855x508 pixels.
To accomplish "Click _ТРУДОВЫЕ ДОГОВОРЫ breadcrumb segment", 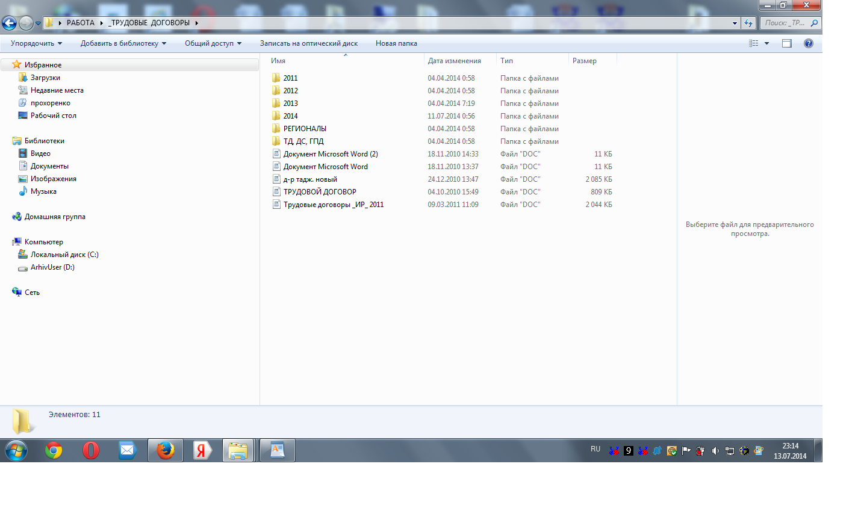I will (x=149, y=23).
